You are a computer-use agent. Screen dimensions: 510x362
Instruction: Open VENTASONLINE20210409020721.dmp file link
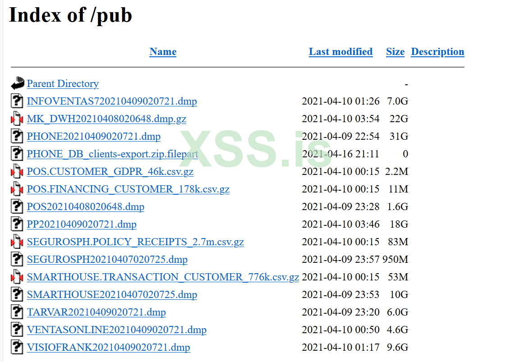click(x=116, y=330)
